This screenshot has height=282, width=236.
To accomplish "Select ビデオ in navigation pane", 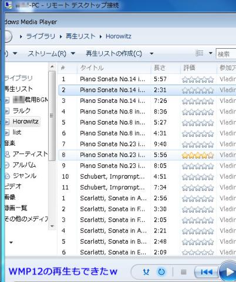I will click(x=13, y=186).
